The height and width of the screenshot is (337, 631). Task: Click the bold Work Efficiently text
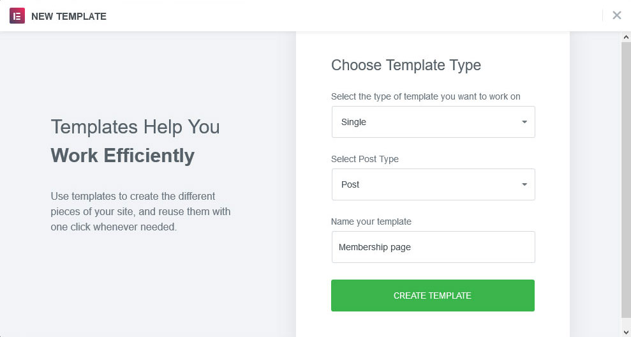click(x=122, y=155)
